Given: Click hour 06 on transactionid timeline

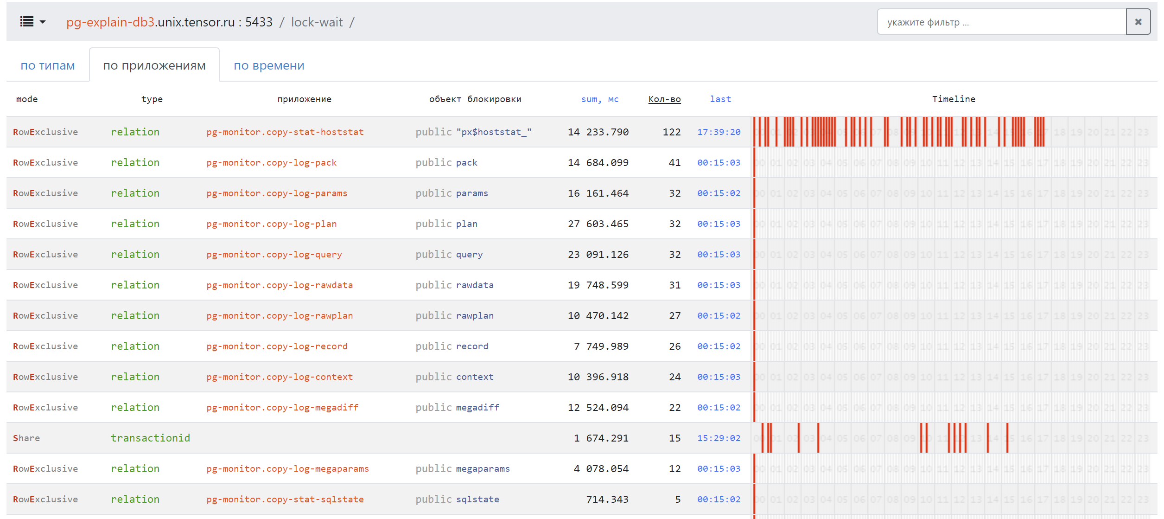Looking at the screenshot, I should (x=859, y=438).
